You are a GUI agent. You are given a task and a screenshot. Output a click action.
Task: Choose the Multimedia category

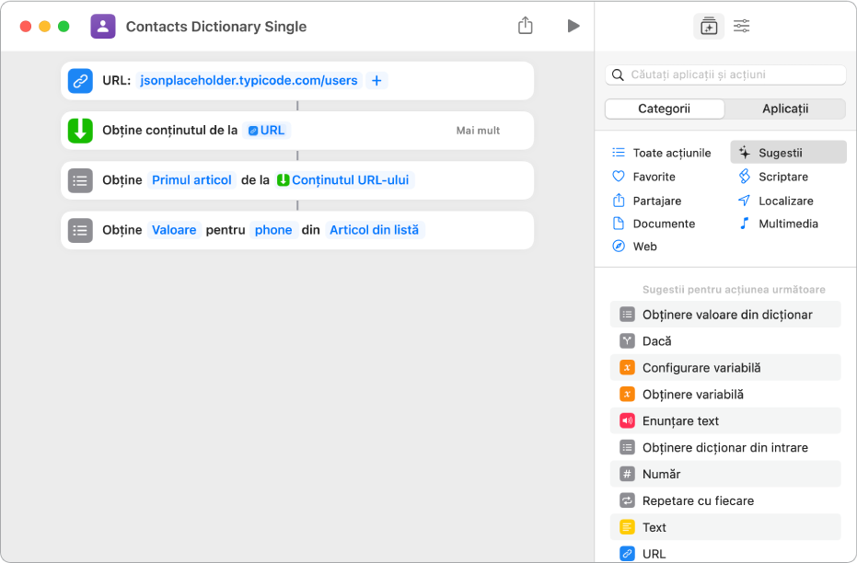pyautogui.click(x=787, y=224)
